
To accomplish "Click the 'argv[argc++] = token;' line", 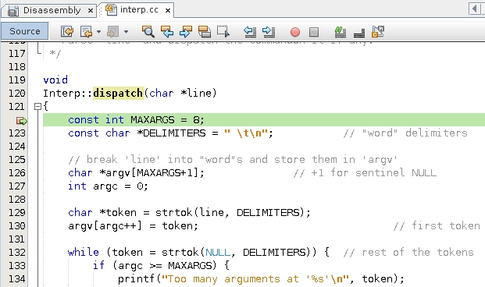I will coord(133,226).
